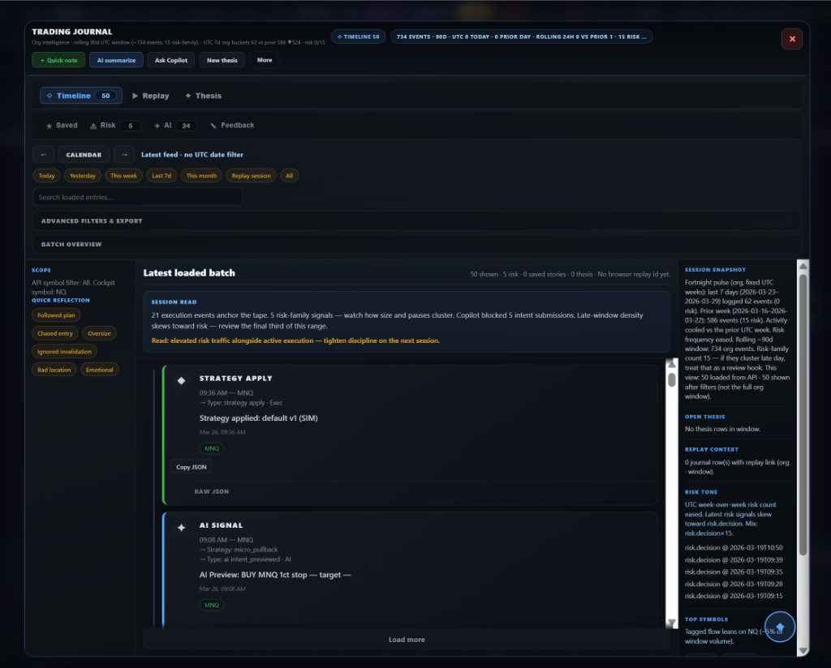Click the 734 events summary pill
831x668 pixels.
(x=522, y=36)
